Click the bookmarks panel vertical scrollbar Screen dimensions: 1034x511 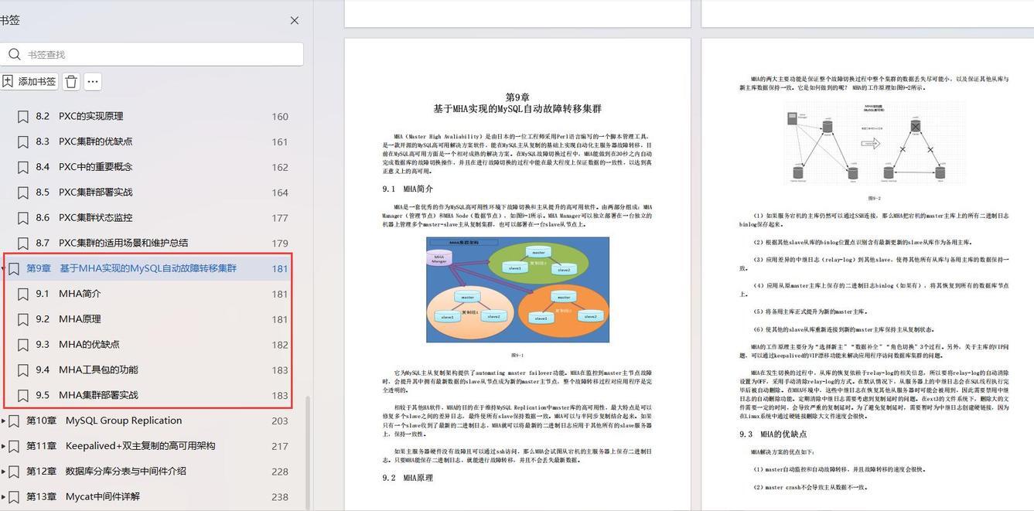click(309, 452)
